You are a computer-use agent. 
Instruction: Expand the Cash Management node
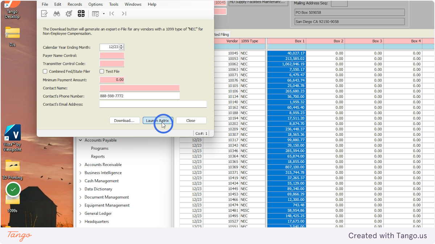click(x=80, y=181)
